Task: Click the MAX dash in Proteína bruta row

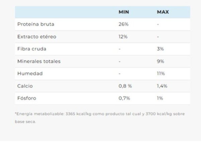Action: pyautogui.click(x=158, y=24)
